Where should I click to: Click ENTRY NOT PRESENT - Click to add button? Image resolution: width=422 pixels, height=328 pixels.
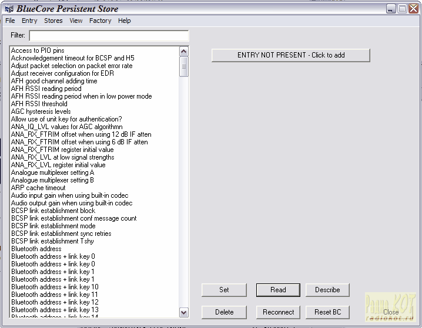pos(291,55)
